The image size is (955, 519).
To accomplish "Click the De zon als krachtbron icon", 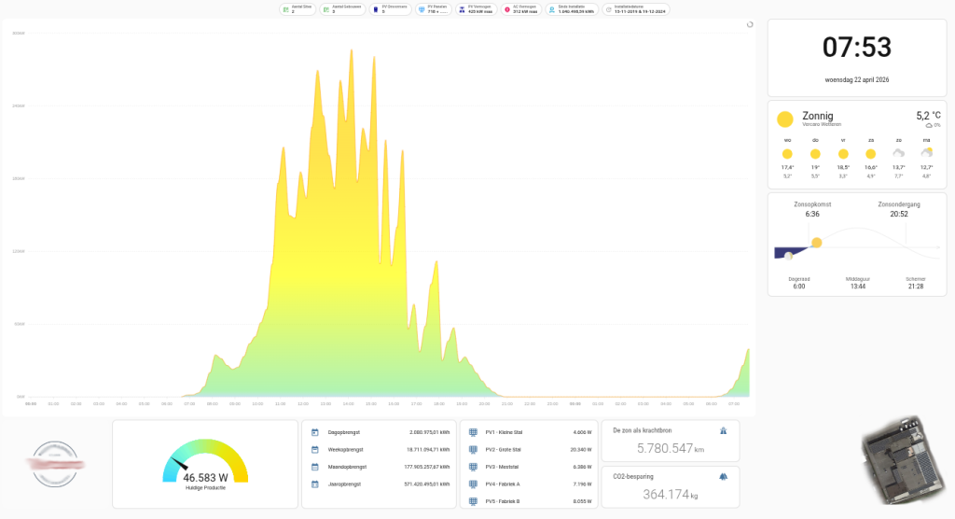I will pyautogui.click(x=723, y=430).
